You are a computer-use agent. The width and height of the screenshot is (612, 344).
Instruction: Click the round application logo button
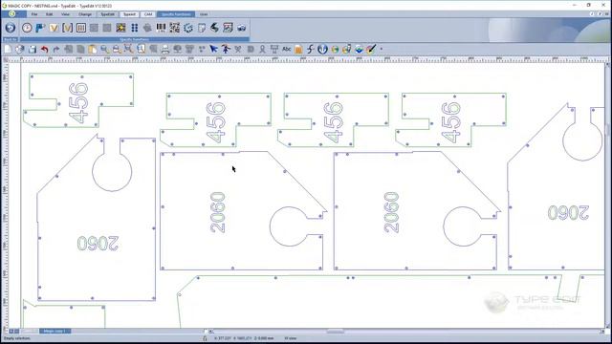coord(12,13)
